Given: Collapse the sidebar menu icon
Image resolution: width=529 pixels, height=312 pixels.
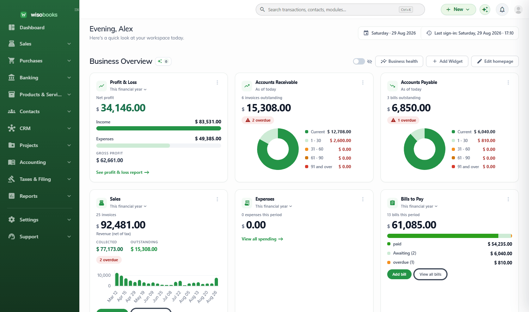Looking at the screenshot, I should (x=77, y=10).
